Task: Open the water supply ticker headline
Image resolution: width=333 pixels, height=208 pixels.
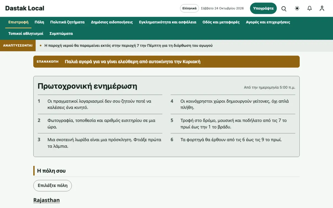Action: tap(128, 45)
